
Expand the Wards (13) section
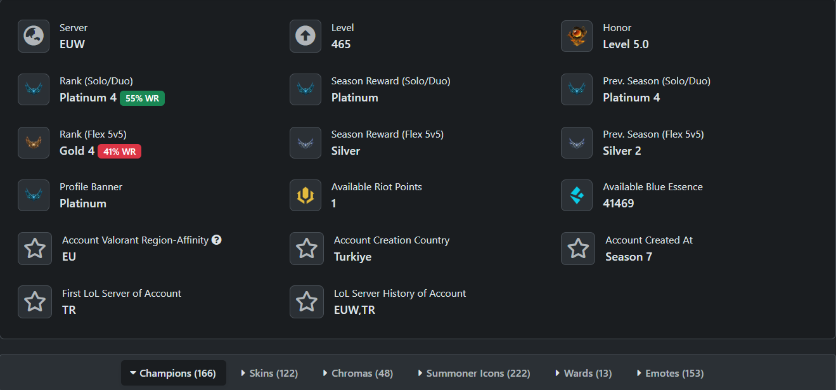(x=583, y=373)
